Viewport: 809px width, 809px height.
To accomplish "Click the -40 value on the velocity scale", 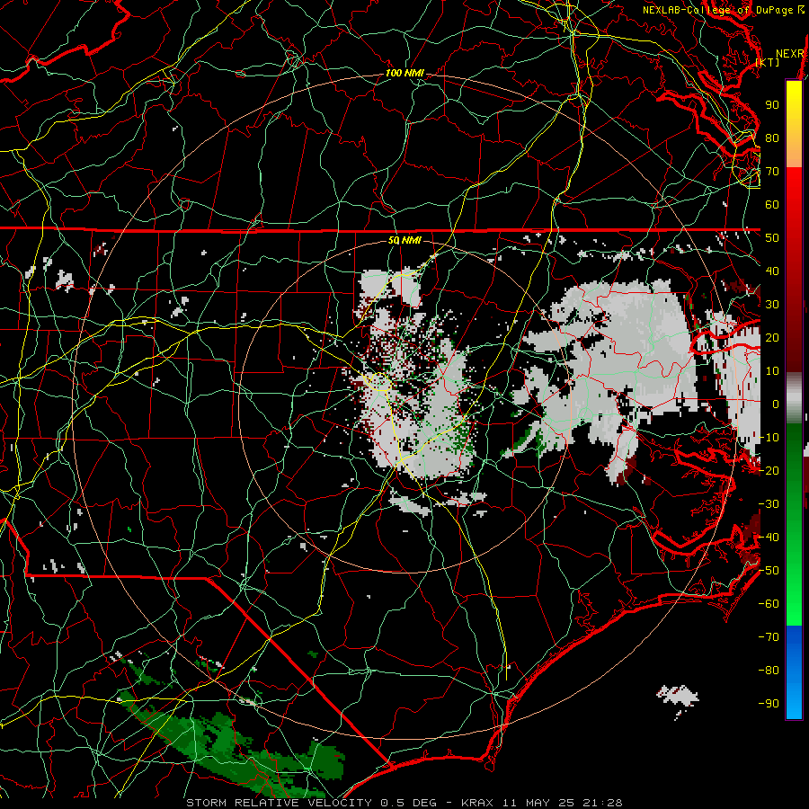I will pyautogui.click(x=769, y=538).
